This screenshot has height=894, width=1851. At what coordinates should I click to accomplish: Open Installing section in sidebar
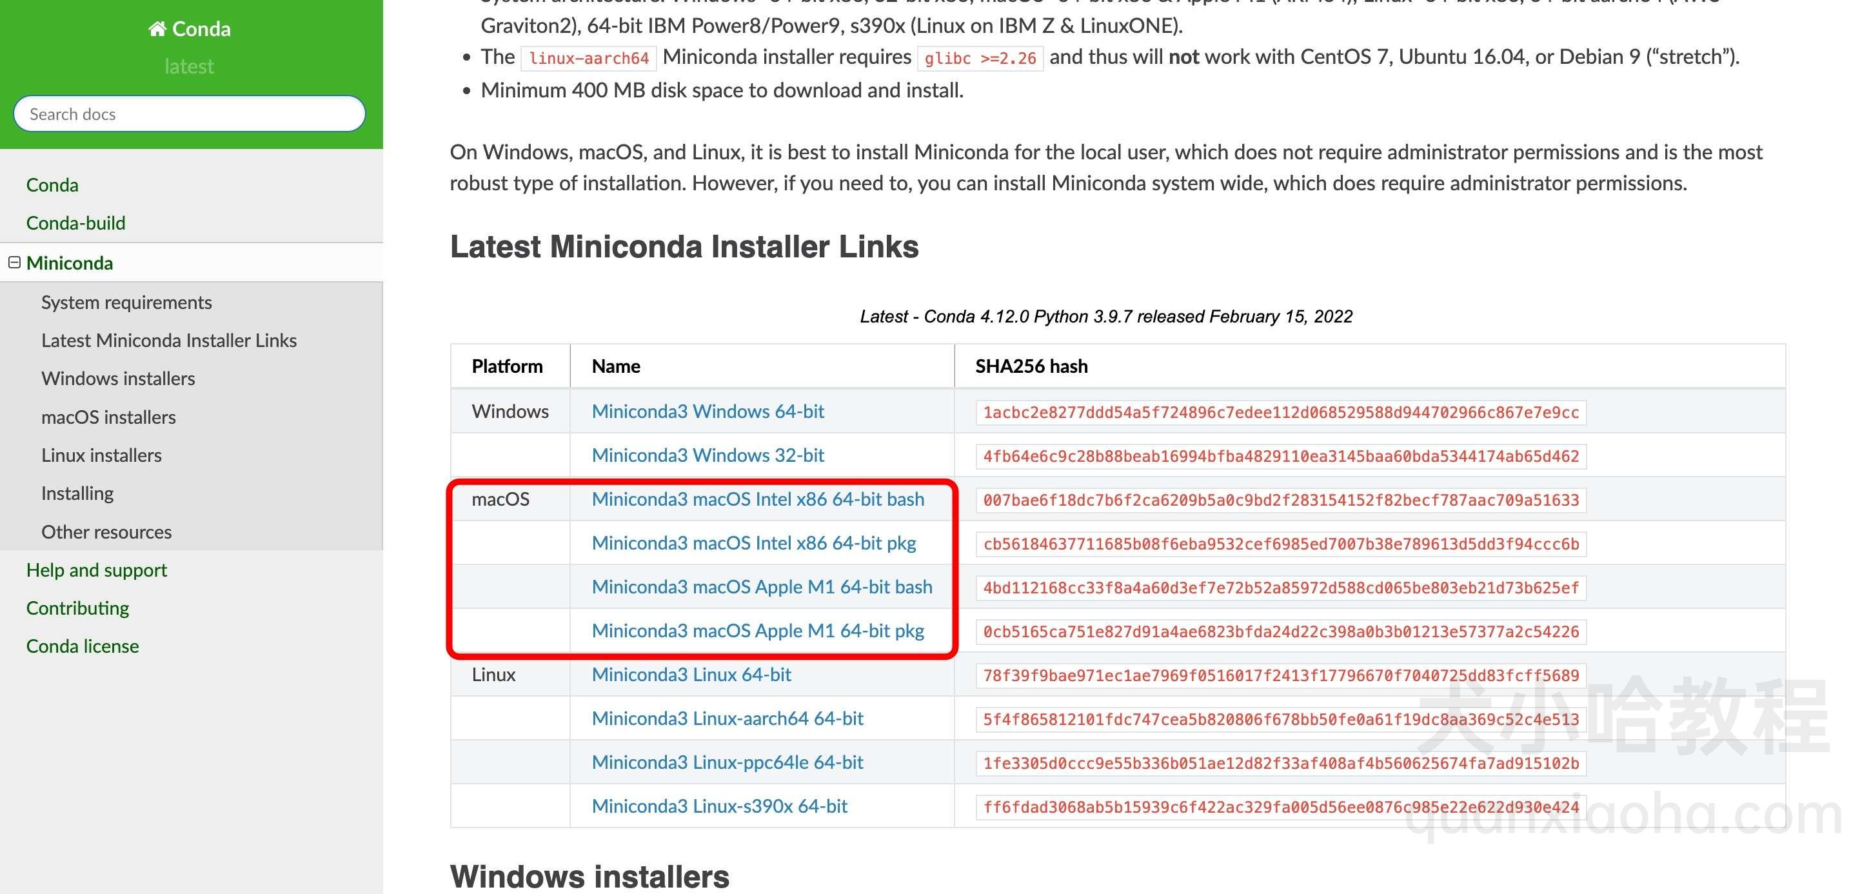click(75, 492)
